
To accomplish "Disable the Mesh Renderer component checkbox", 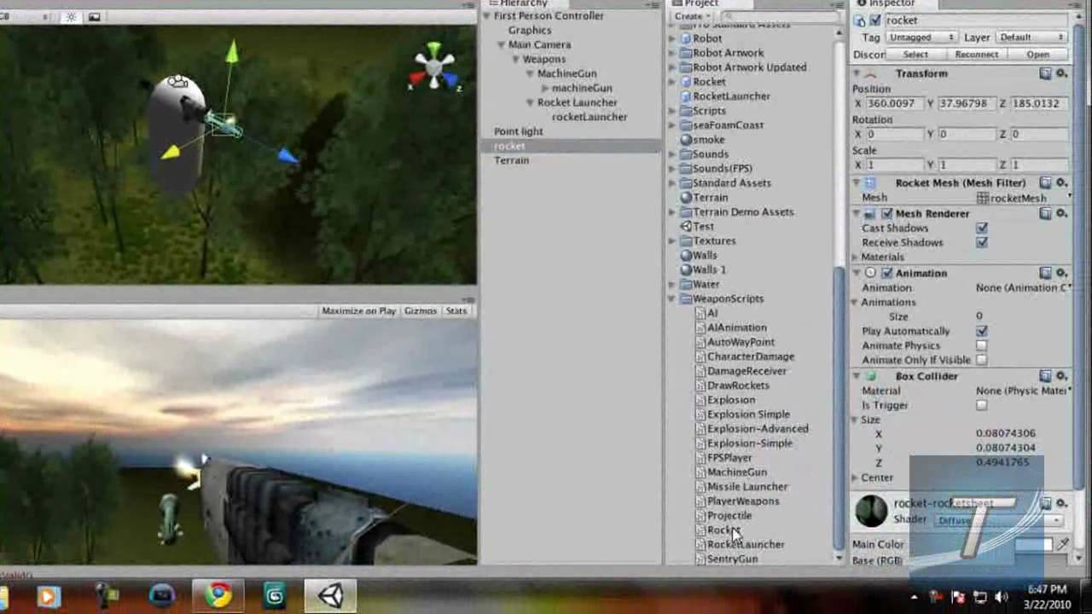I will pos(887,213).
